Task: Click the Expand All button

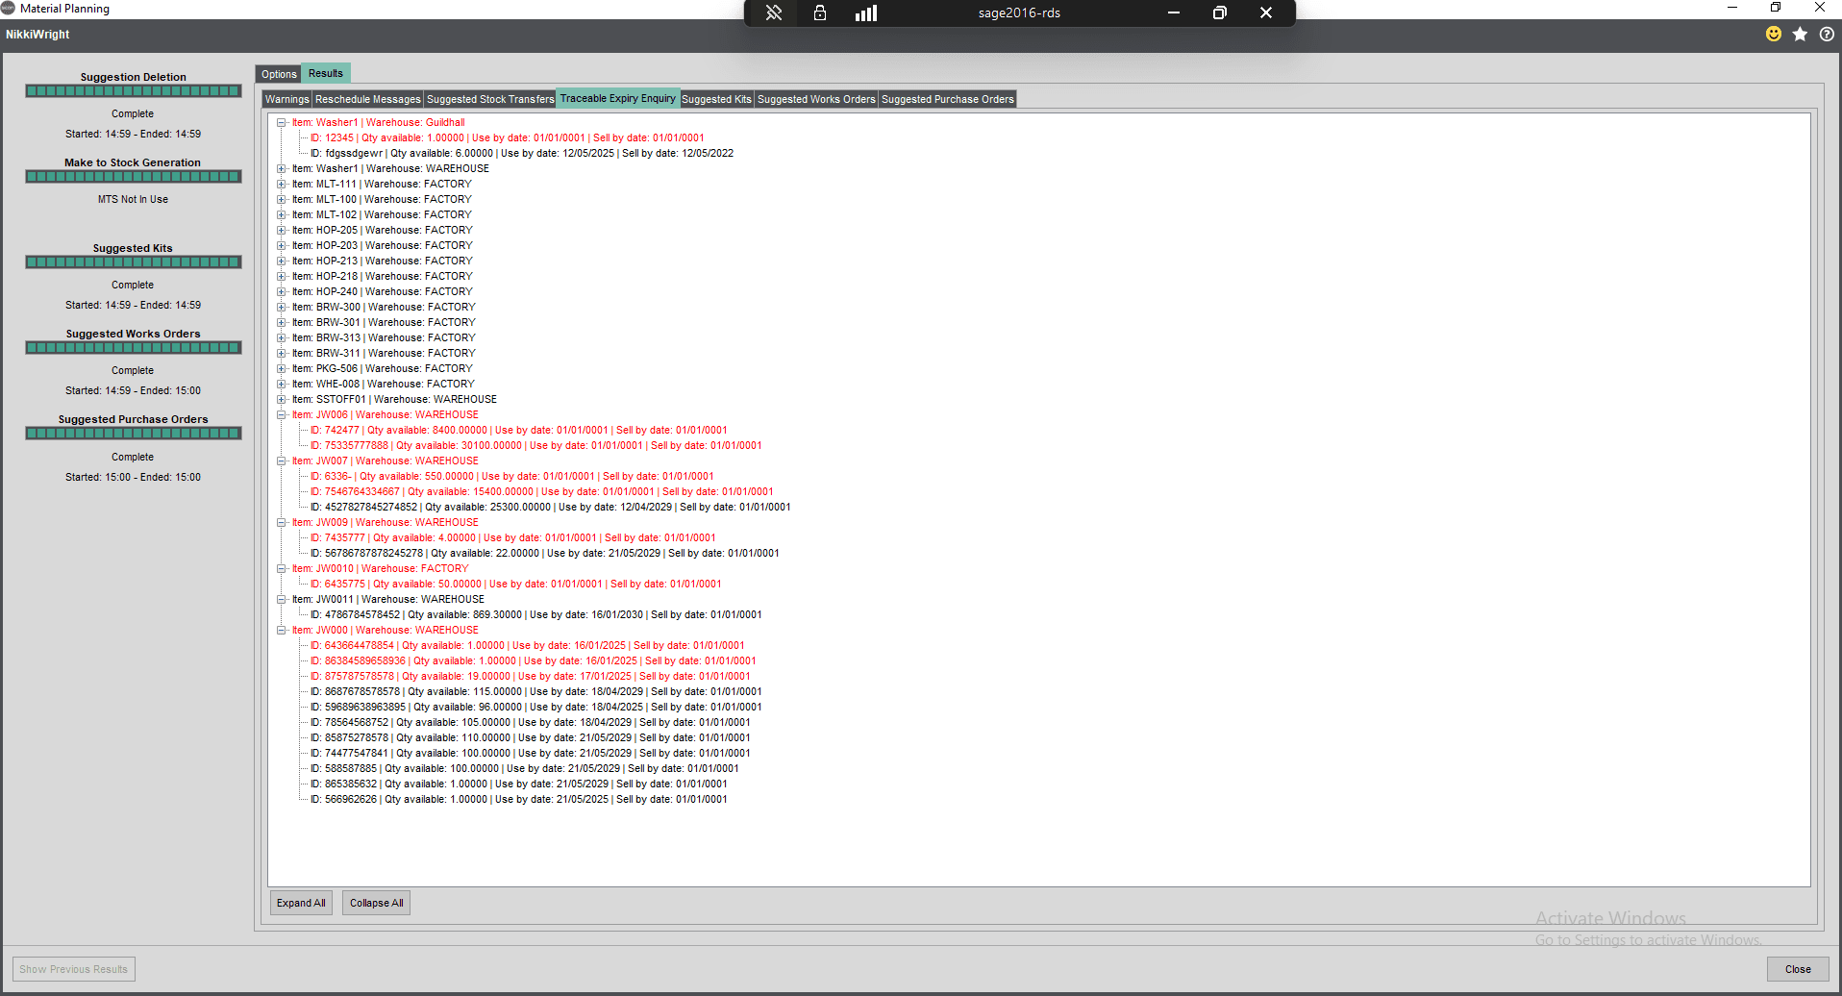Action: 301,903
